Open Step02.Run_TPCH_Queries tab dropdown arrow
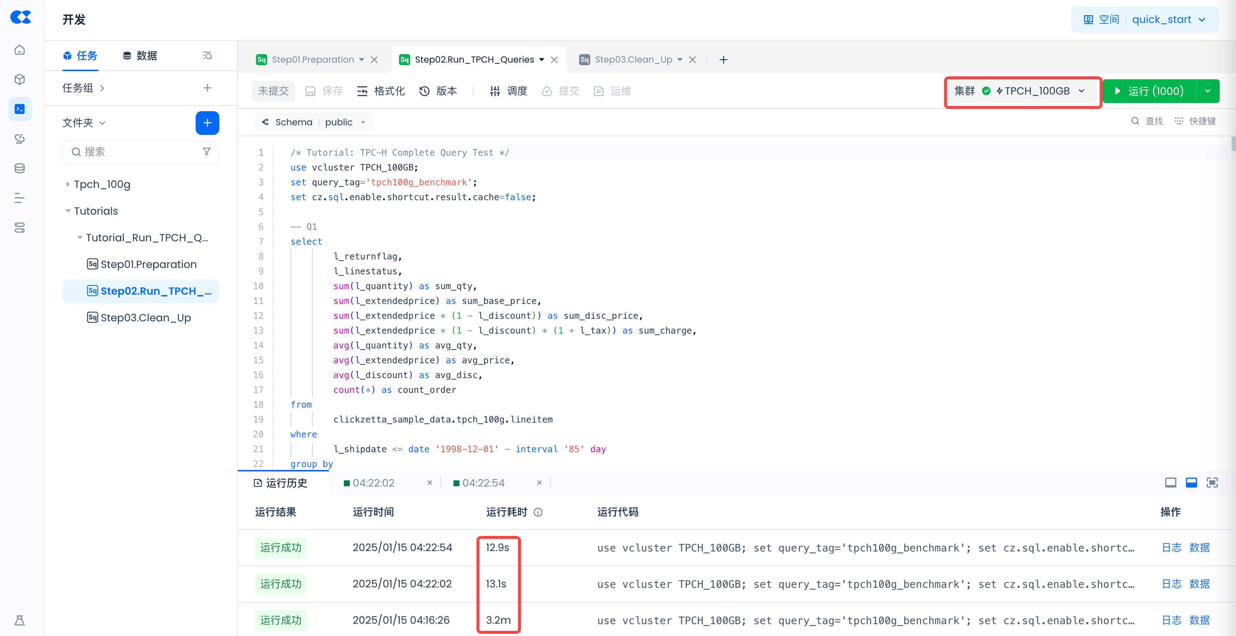This screenshot has height=636, width=1236. click(542, 60)
